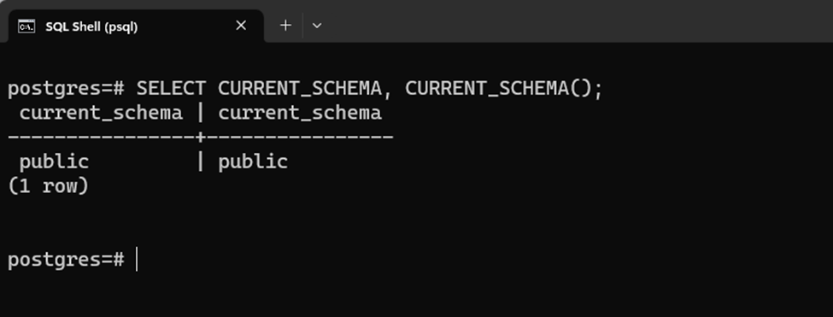Click the pipe separator between result values
This screenshot has width=833, height=317.
pos(200,161)
